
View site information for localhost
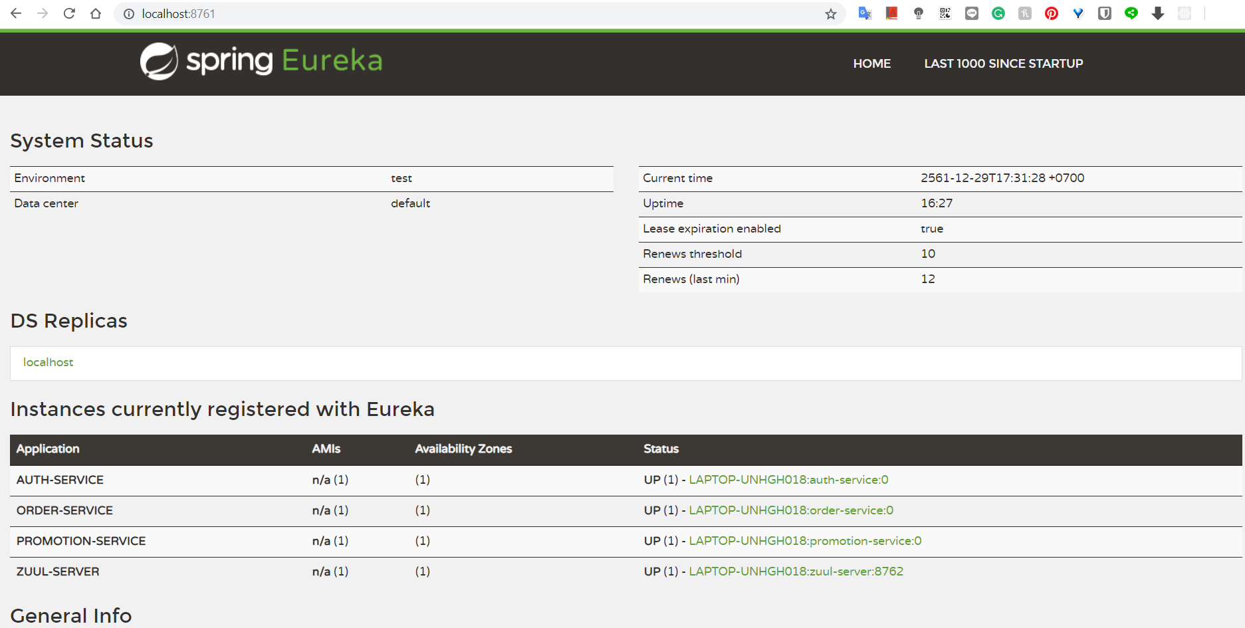pos(130,14)
